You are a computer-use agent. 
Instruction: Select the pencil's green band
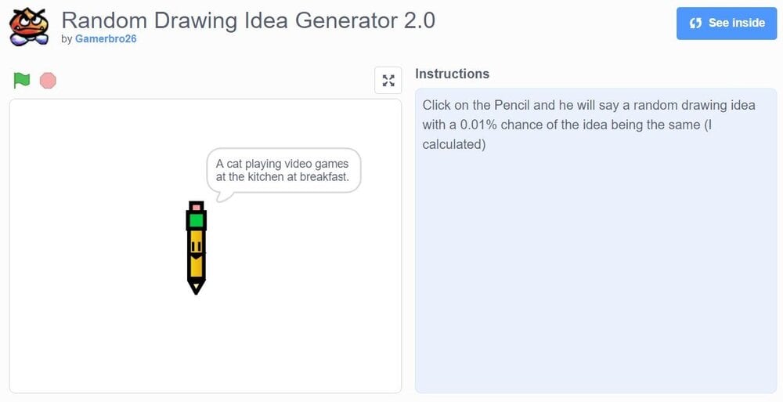(196, 220)
